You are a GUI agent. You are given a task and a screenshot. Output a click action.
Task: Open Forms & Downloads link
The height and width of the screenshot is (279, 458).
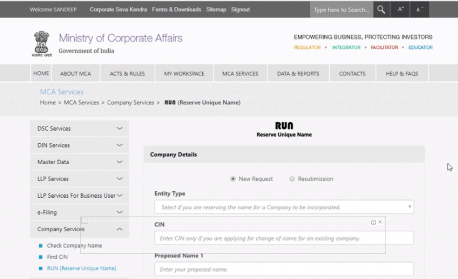point(176,9)
